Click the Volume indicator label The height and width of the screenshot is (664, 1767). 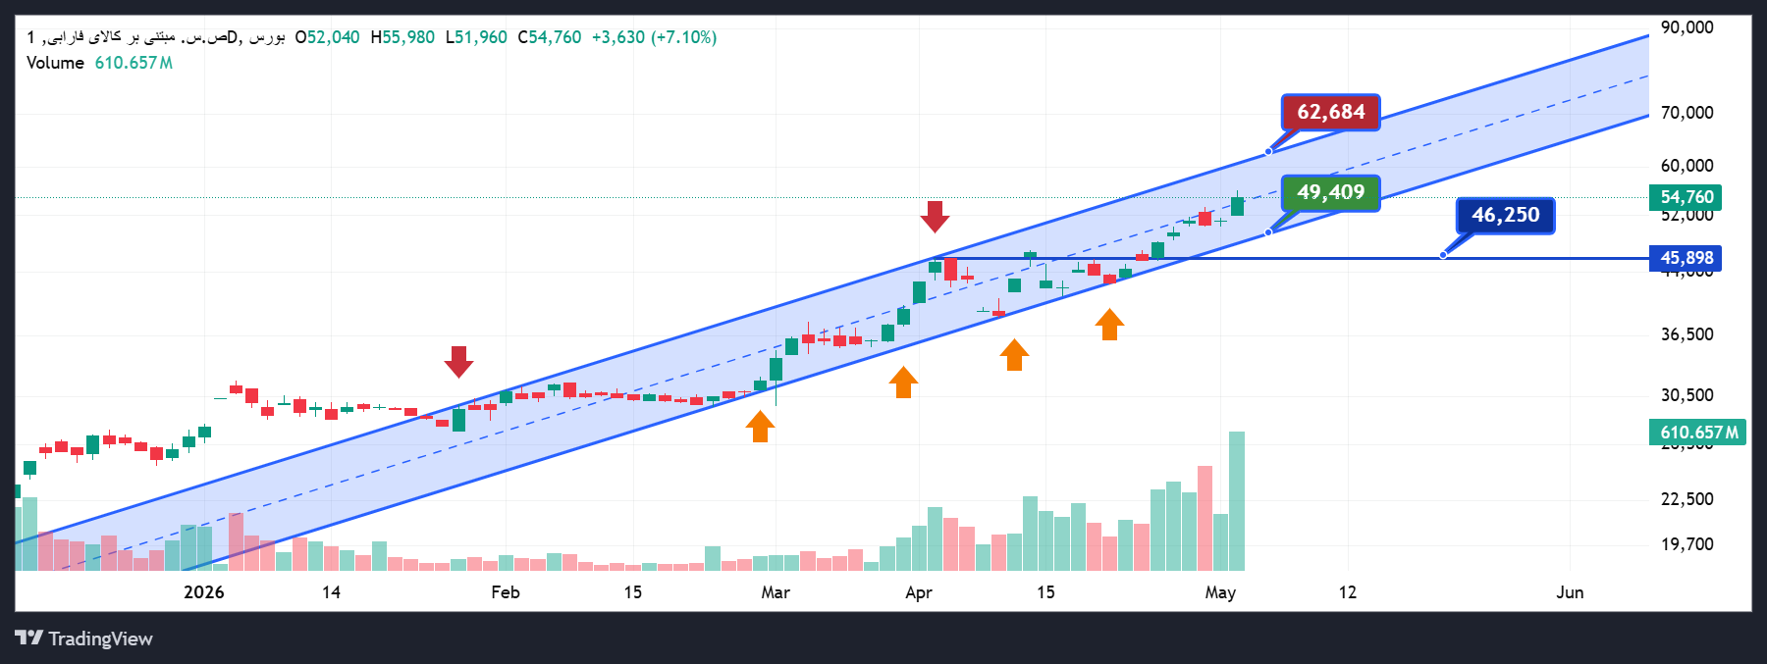[55, 63]
